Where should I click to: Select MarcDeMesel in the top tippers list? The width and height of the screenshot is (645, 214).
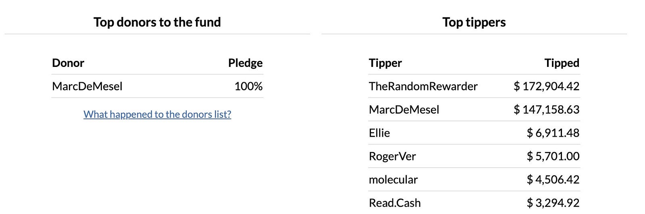coord(404,110)
